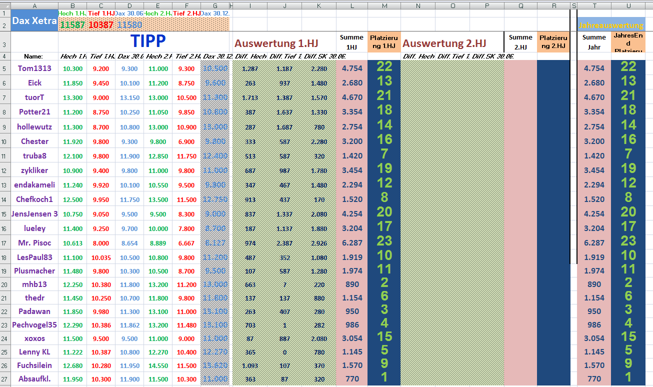Viewport: 653px width, 387px height.
Task: Select the name cell LesPaul83
Action: (34, 257)
